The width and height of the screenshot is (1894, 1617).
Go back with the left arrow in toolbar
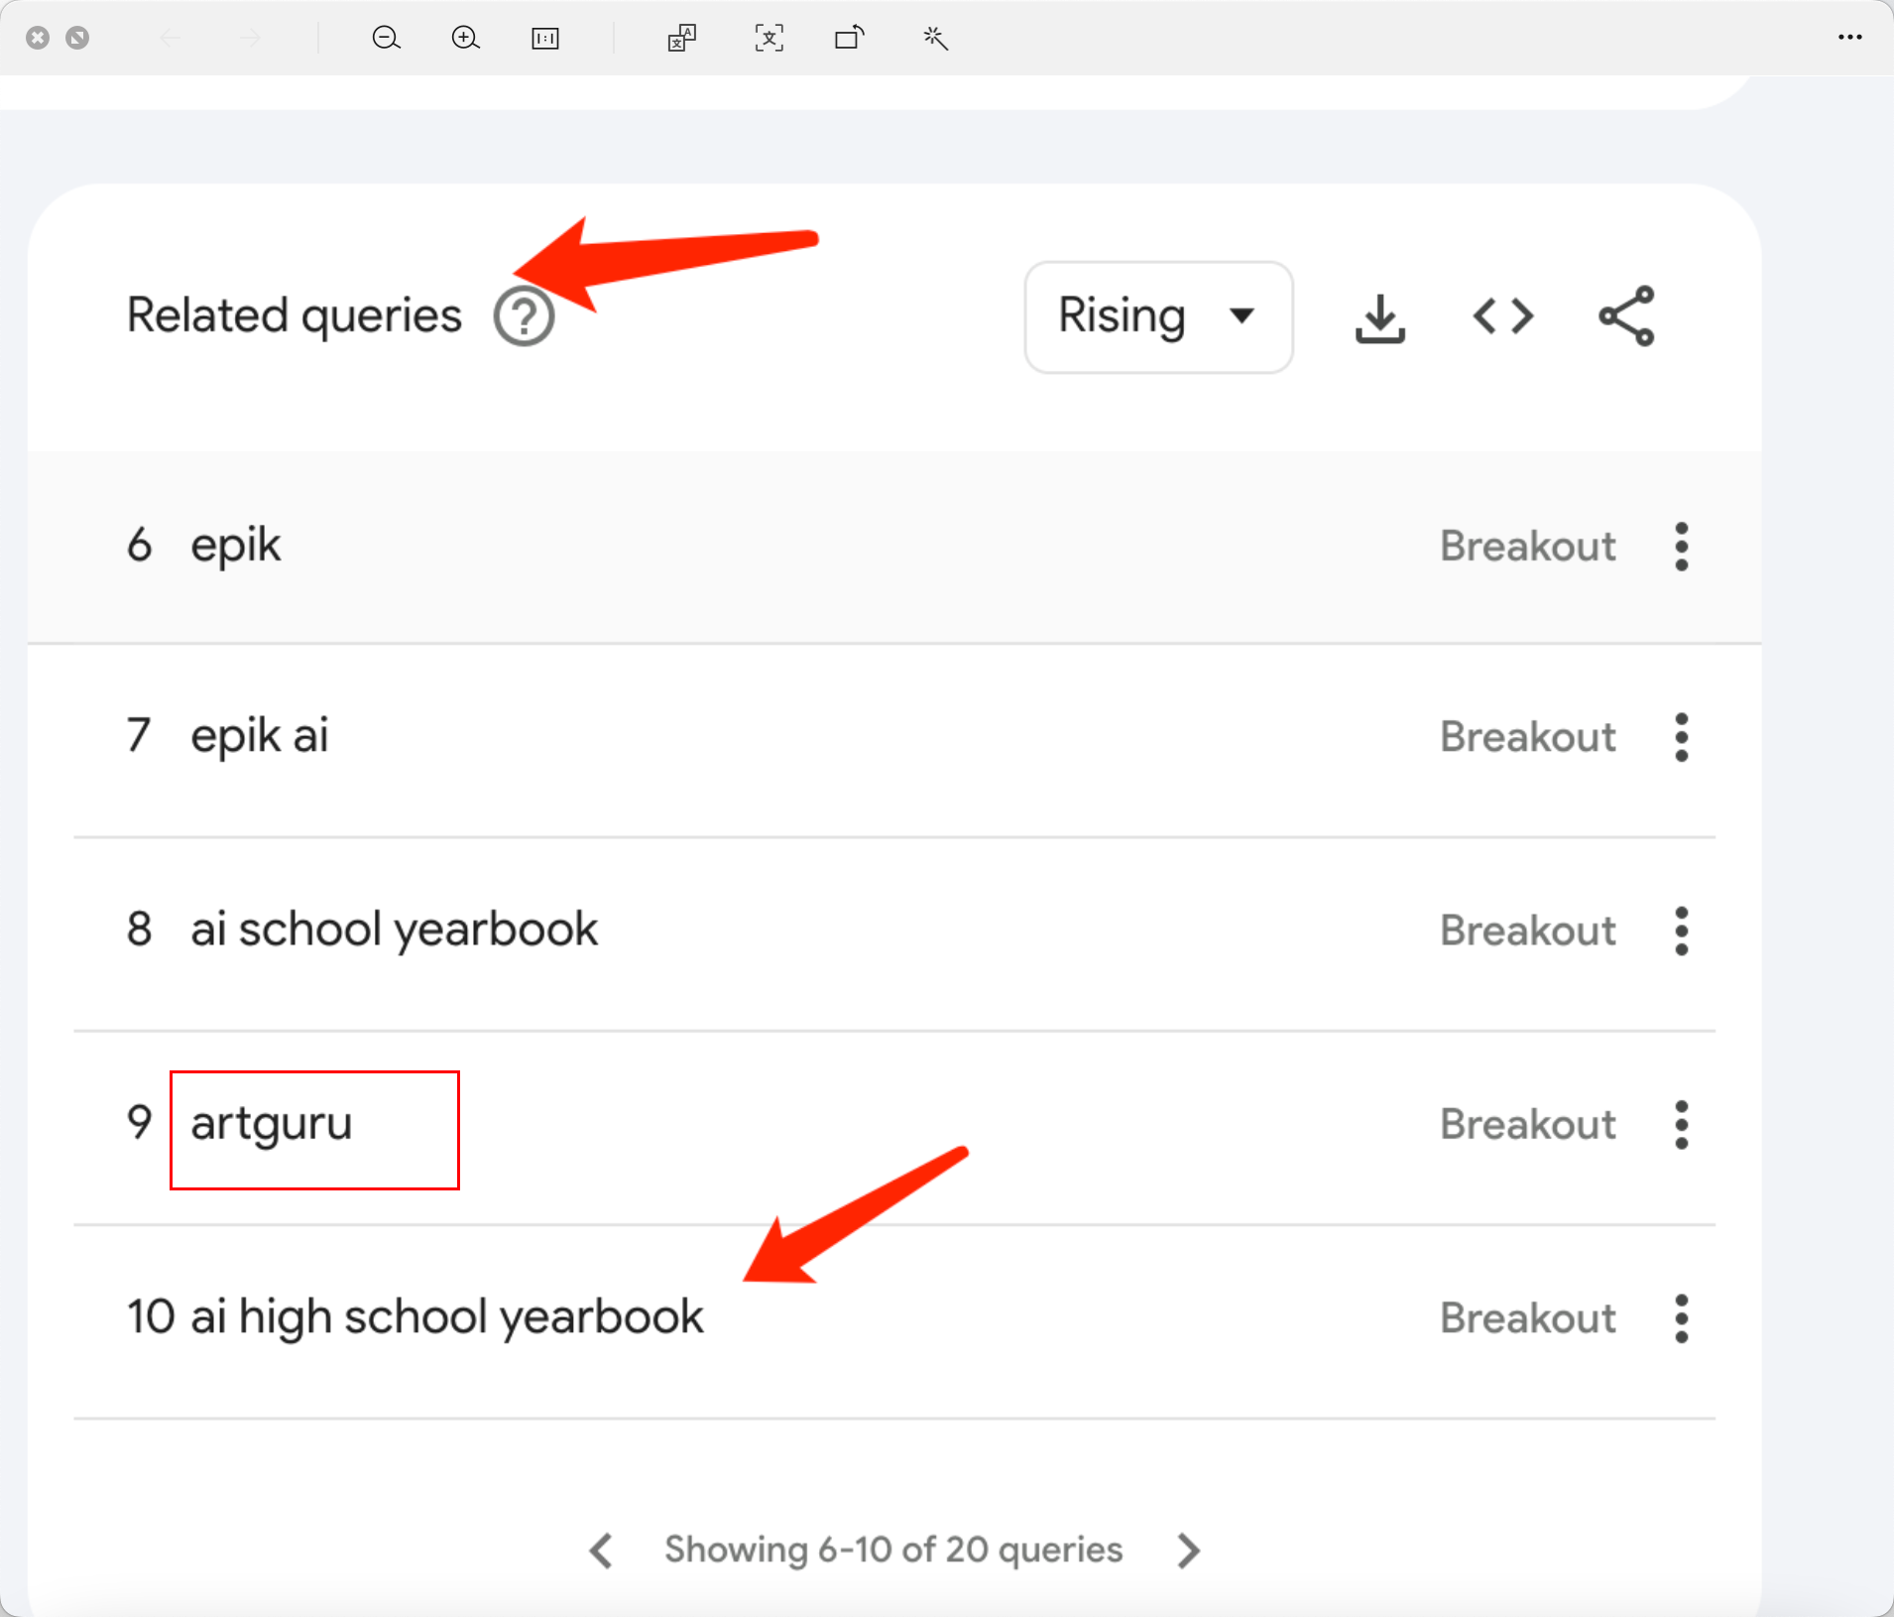point(171,39)
